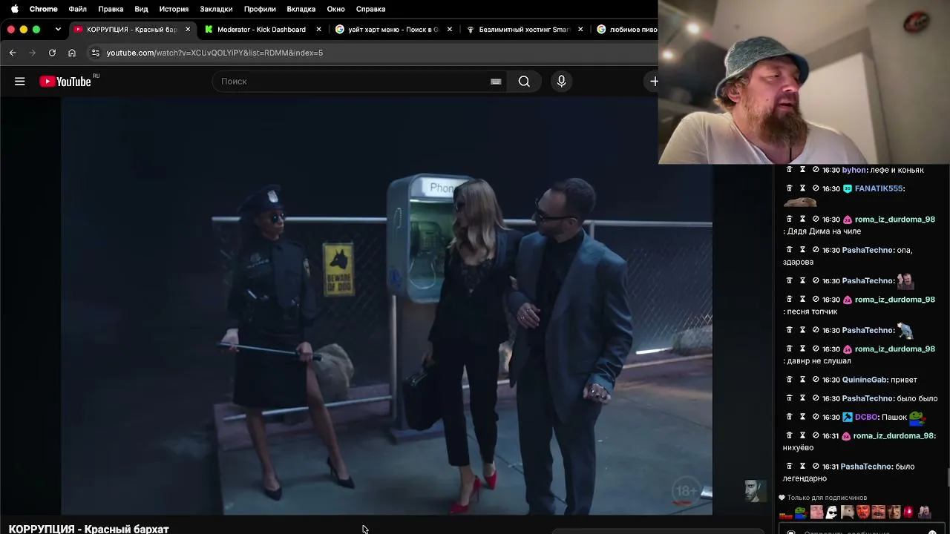The height and width of the screenshot is (534, 950).
Task: Ban FANATIK555 with the circle-slash icon
Action: [816, 188]
